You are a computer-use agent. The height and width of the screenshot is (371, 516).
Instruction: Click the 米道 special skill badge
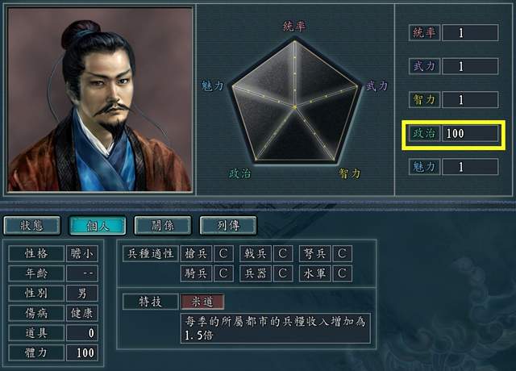click(x=202, y=302)
